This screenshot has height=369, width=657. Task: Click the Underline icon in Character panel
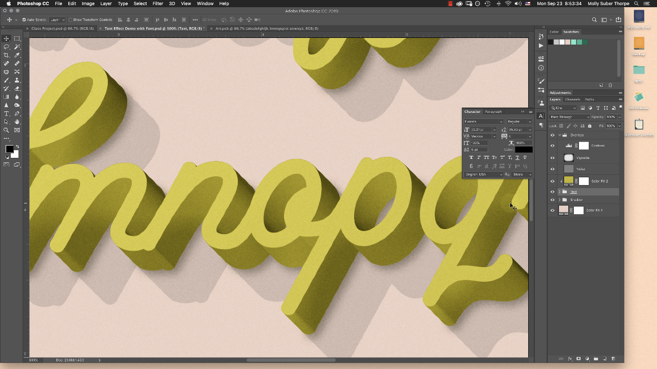pyautogui.click(x=517, y=157)
